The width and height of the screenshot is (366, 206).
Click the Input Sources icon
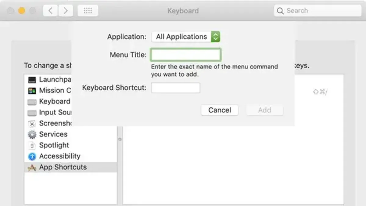click(x=32, y=113)
